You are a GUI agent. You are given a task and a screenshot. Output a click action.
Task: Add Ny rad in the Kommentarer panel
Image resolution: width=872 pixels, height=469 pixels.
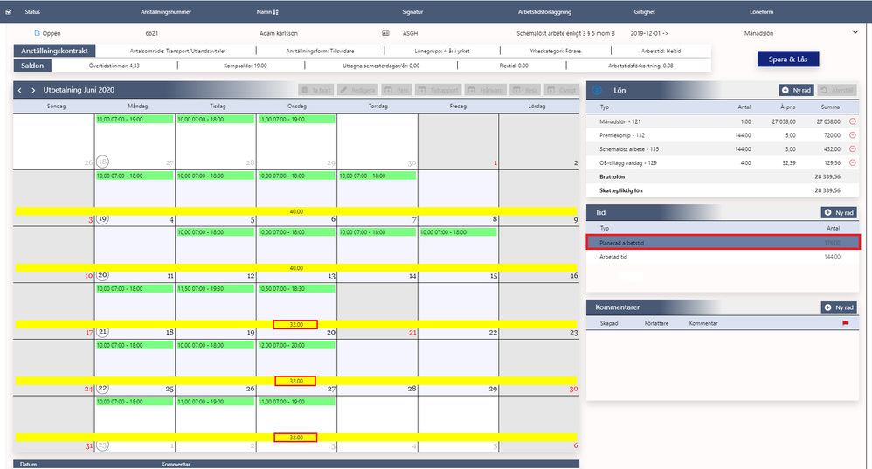pos(839,307)
